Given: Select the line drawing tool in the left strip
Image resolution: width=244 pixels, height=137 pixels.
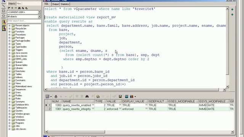Looking at the screenshot, I should (3, 6).
